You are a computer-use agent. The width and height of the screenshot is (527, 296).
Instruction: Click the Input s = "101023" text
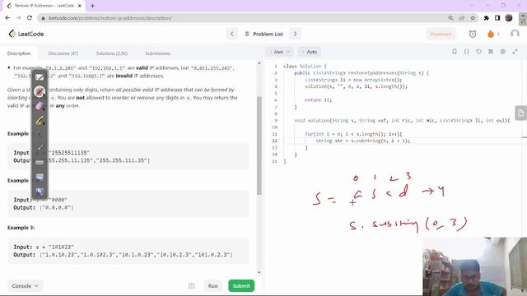(x=44, y=247)
